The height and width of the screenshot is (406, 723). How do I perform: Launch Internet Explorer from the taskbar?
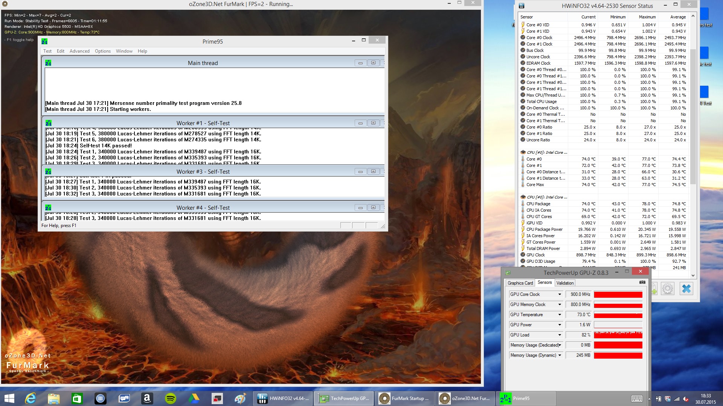pos(30,398)
